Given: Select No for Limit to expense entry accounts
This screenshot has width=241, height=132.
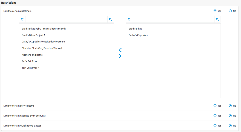Looking at the screenshot, I should pyautogui.click(x=230, y=116).
